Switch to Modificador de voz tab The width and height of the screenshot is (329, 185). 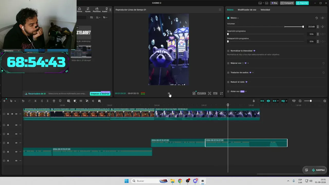coord(247,10)
